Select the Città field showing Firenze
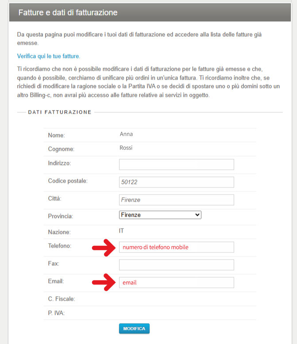The image size is (297, 344). (176, 200)
